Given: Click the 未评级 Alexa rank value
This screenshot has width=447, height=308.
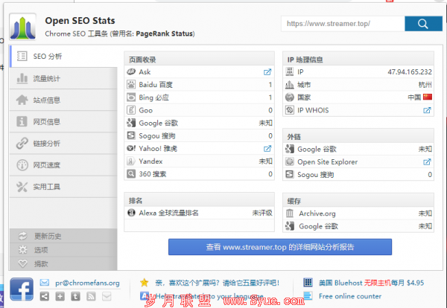Looking at the screenshot, I should [x=262, y=213].
